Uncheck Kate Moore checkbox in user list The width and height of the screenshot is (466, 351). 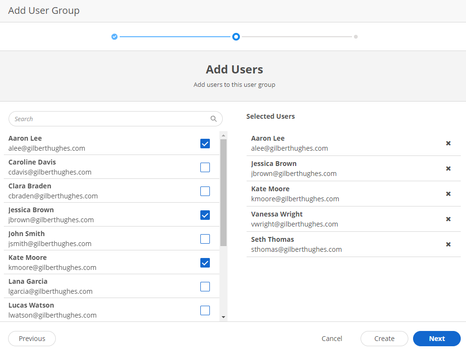click(x=205, y=263)
